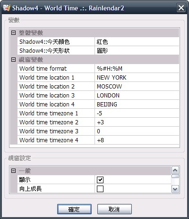This screenshot has height=219, width=189.
Task: Edit the -5 timezone 1 value
Action: click(x=137, y=114)
